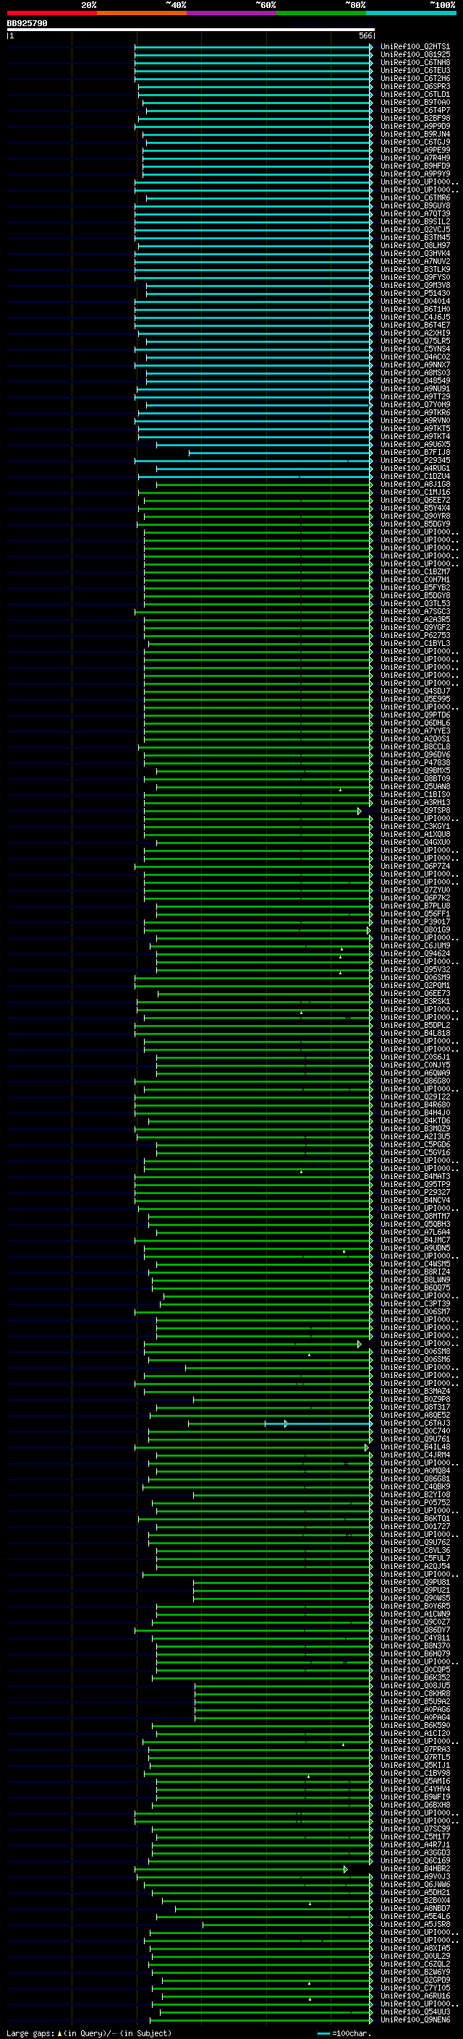The image size is (463, 2039).
Task: Select the UniRef100_C1BV98 label
Action: [x=415, y=1774]
